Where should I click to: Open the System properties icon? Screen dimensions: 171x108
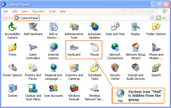point(12,88)
